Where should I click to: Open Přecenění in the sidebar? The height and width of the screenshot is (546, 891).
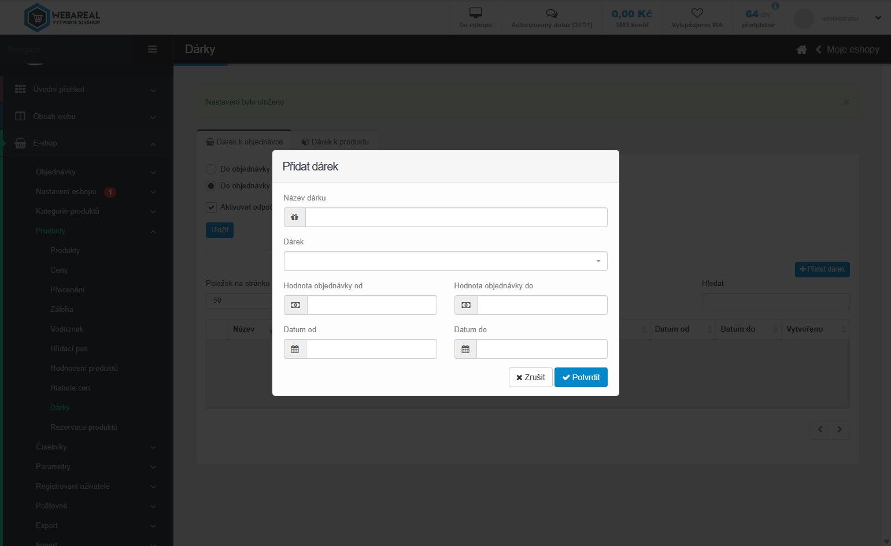coord(68,289)
